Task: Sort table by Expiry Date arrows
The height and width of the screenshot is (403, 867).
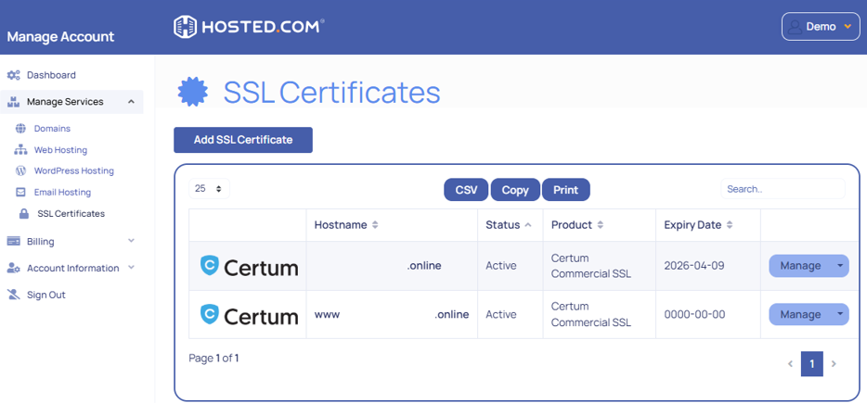Action: 730,225
